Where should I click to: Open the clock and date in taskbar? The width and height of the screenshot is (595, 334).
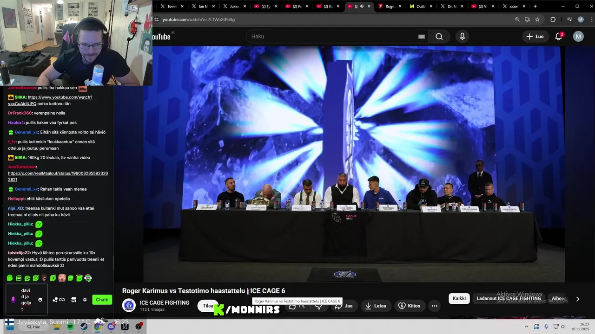coord(581,327)
